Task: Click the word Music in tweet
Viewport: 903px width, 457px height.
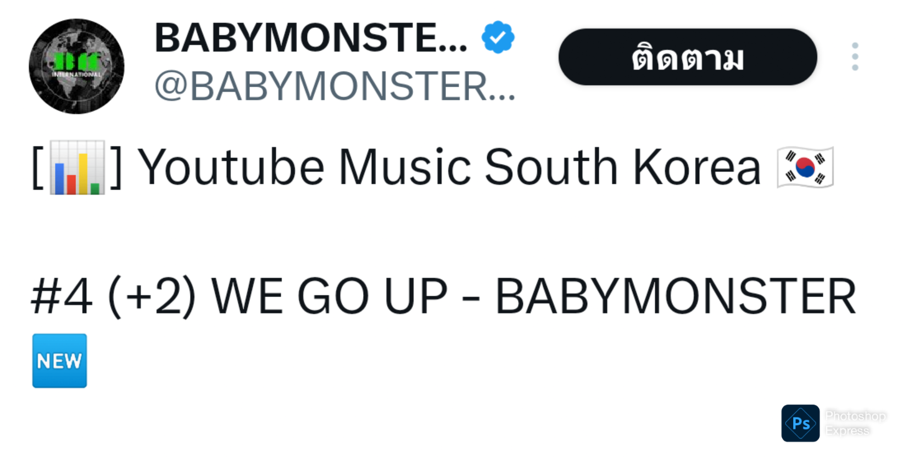Action: coord(405,167)
